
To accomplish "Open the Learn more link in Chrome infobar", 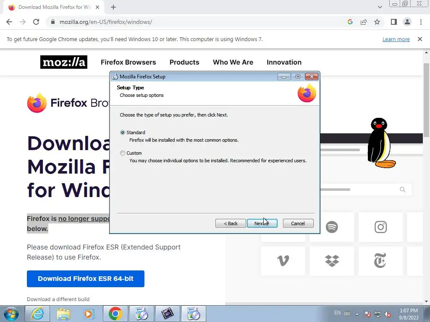I will coord(396,39).
